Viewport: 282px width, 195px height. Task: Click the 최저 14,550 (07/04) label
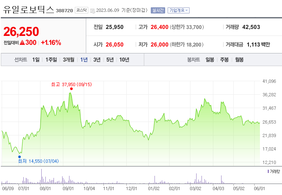tap(38, 161)
